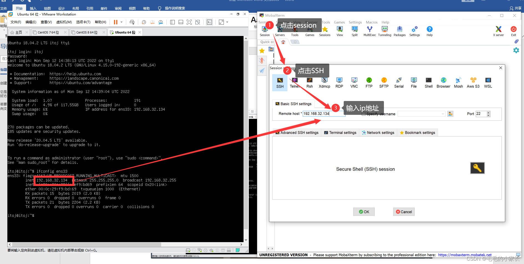Open the Session icon in MobaXterm toolbar
The image size is (524, 264).
point(265,31)
